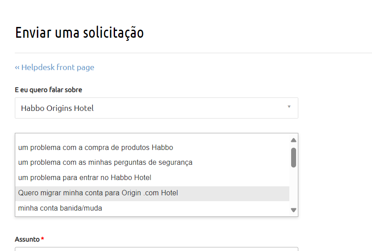Open the Habbo Origins Hotel dropdown
The height and width of the screenshot is (251, 372).
(x=156, y=108)
